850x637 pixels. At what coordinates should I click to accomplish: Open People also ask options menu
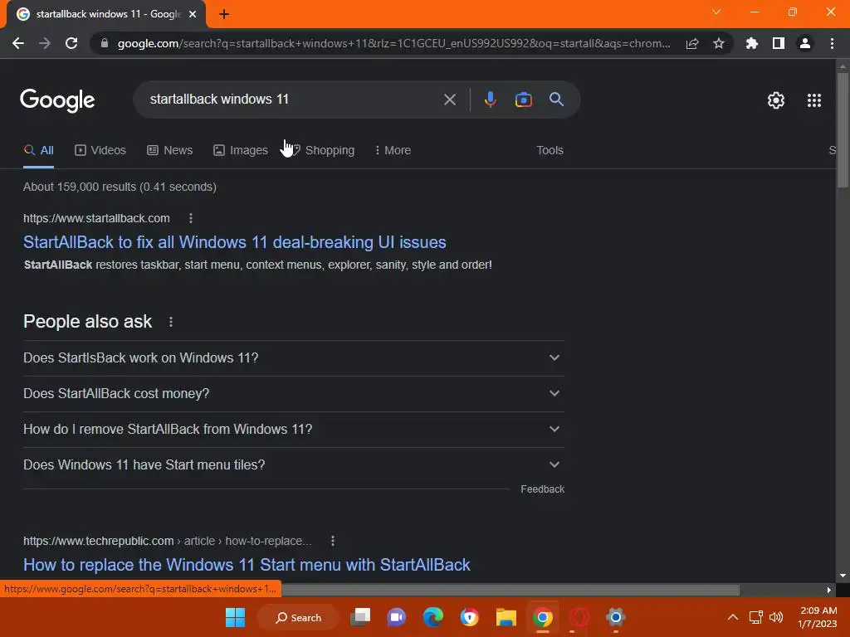click(171, 322)
